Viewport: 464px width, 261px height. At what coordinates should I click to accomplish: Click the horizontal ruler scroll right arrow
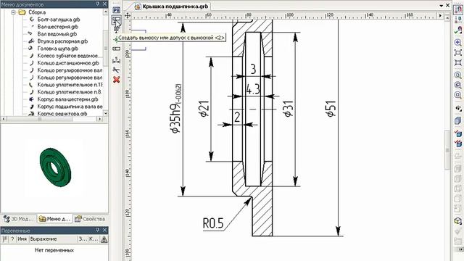click(441, 16)
